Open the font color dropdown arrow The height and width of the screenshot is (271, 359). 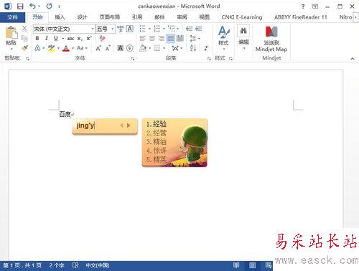(x=73, y=48)
